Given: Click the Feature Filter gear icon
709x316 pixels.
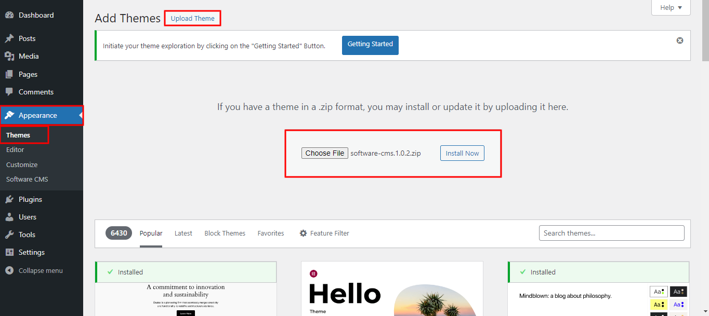Looking at the screenshot, I should [x=303, y=233].
